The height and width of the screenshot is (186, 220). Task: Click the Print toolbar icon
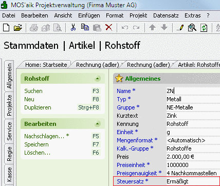click(34, 28)
